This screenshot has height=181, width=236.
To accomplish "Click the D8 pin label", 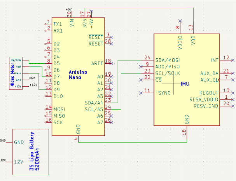I will pos(57,83).
